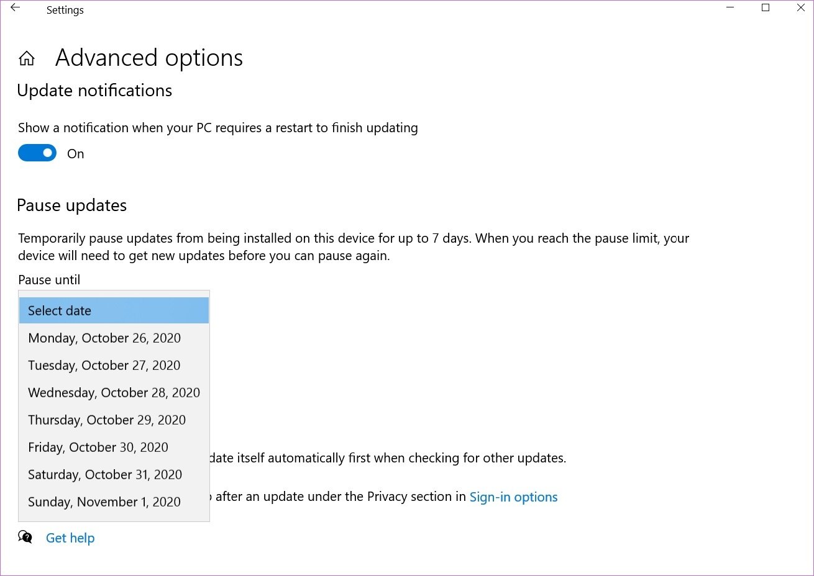Choose Select date from the dropdown
The image size is (814, 576).
click(x=59, y=310)
